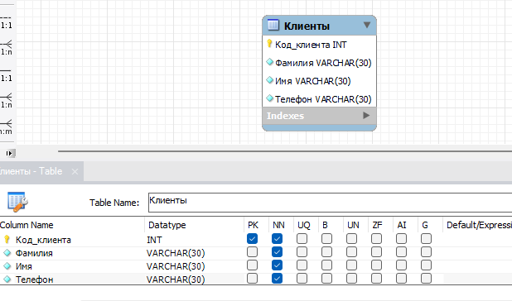Close the Клиенты - Table editor tab
This screenshot has width=512, height=301.
[75, 171]
